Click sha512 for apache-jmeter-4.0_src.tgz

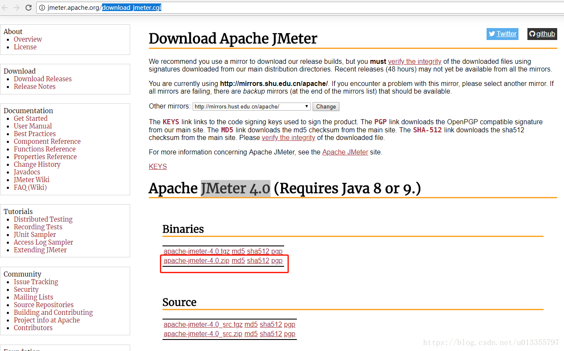point(271,324)
